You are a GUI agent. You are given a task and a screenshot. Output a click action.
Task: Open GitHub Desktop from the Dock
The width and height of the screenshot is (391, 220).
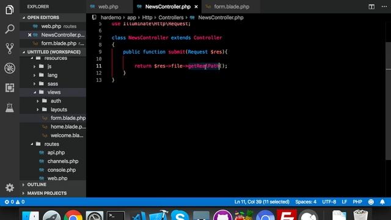tap(222, 215)
